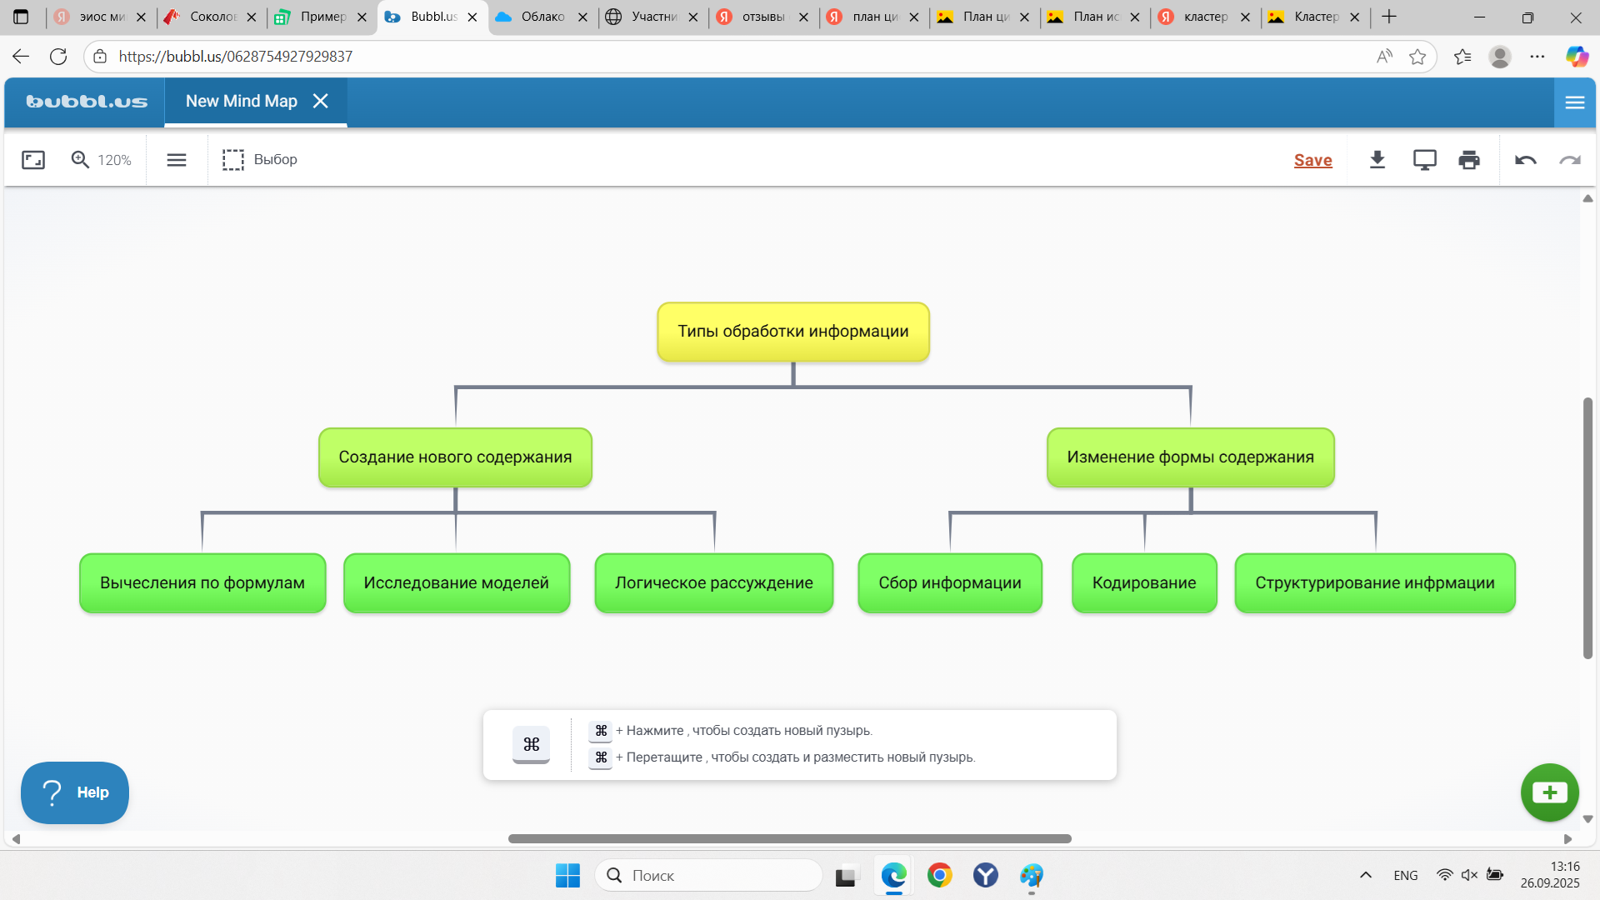This screenshot has height=900, width=1600.
Task: Open the hamburger main menu
Action: coord(1574,102)
